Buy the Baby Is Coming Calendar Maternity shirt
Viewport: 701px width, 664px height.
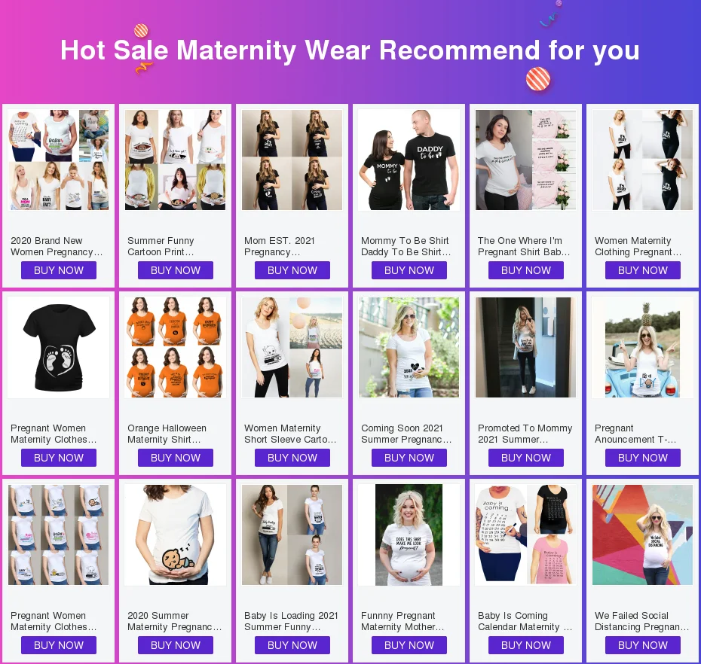pyautogui.click(x=526, y=645)
